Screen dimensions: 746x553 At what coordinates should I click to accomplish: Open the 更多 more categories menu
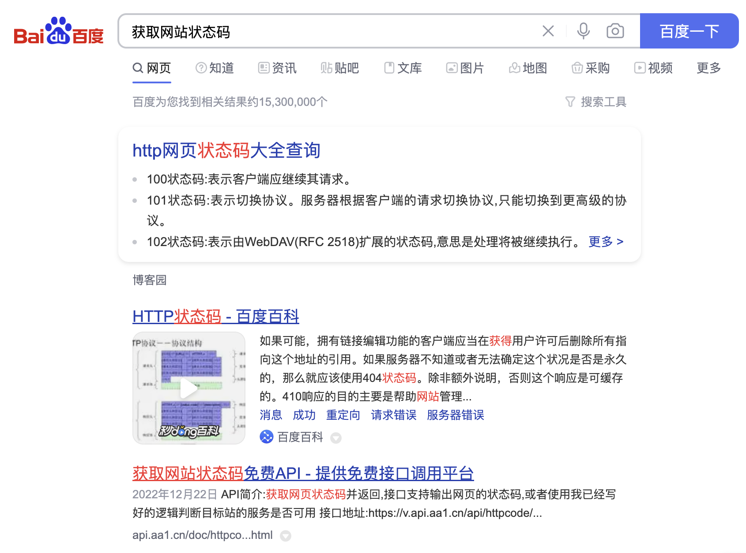pos(708,68)
